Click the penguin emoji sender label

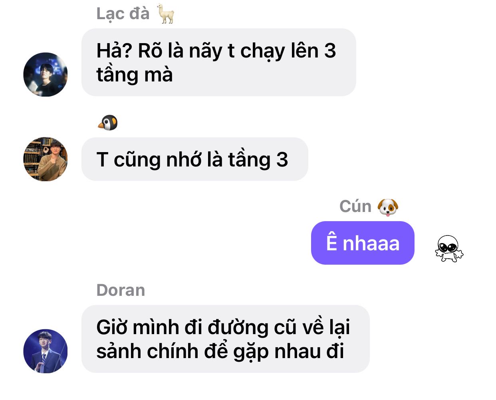pos(108,123)
